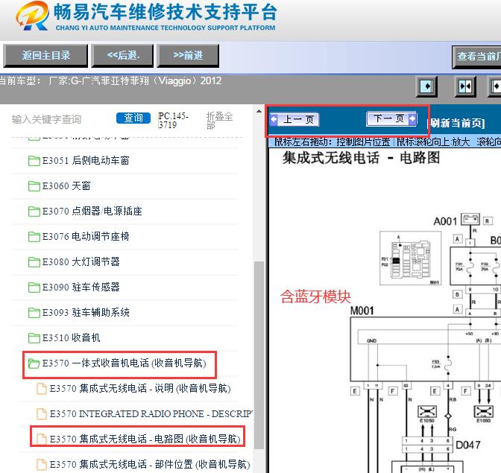Click the 折叠全部 collapse-all link

click(x=219, y=121)
